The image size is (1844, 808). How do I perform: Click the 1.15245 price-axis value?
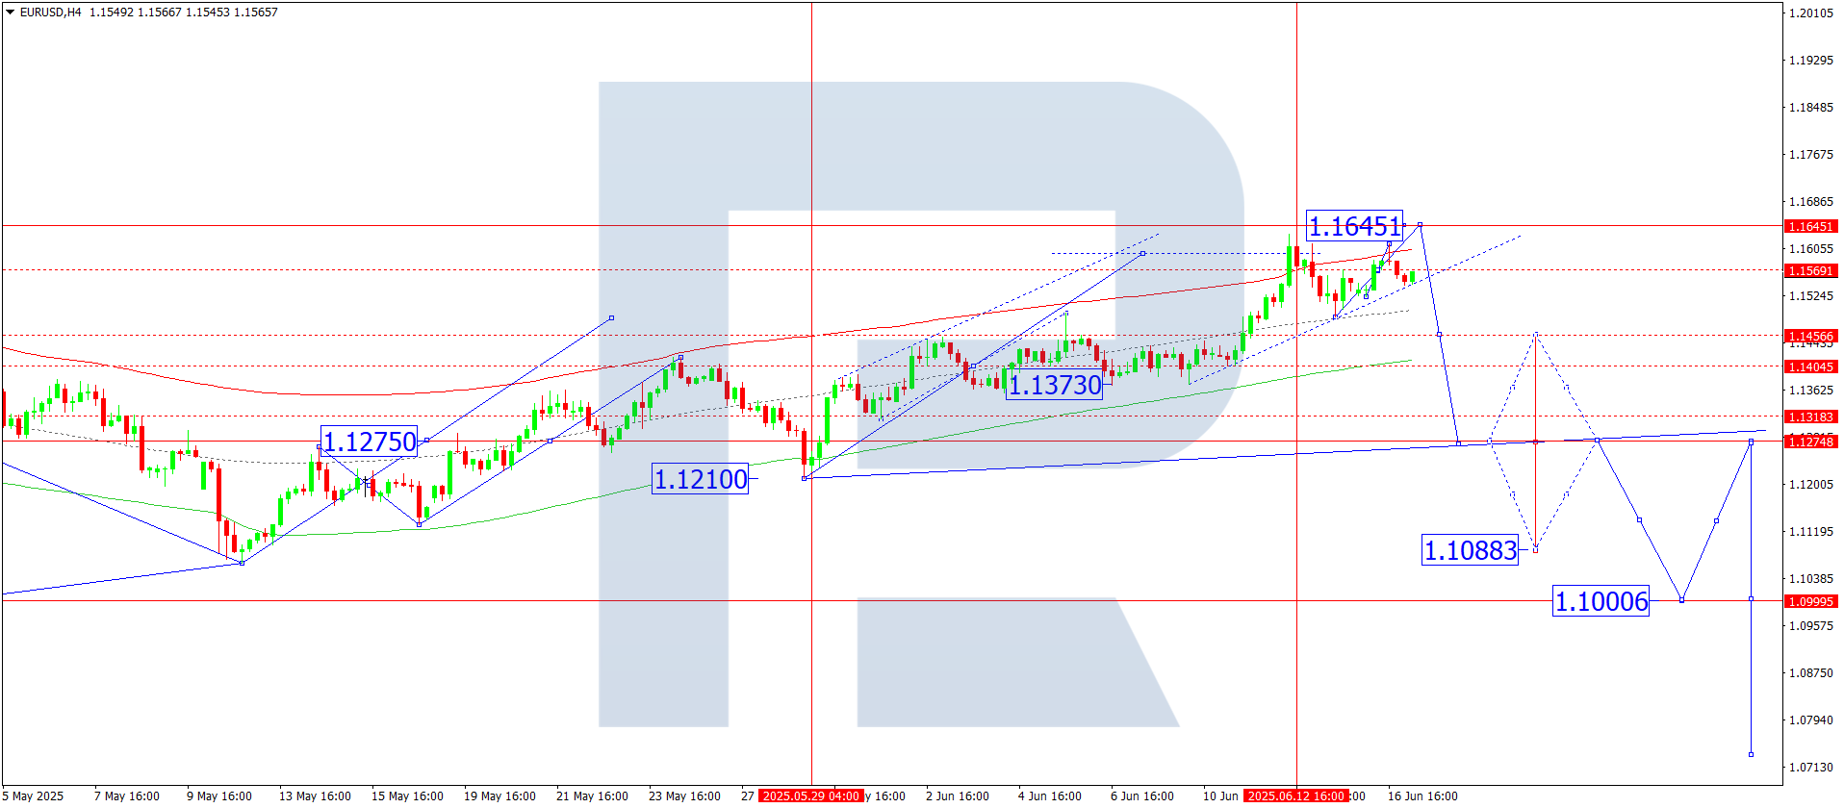pyautogui.click(x=1810, y=295)
